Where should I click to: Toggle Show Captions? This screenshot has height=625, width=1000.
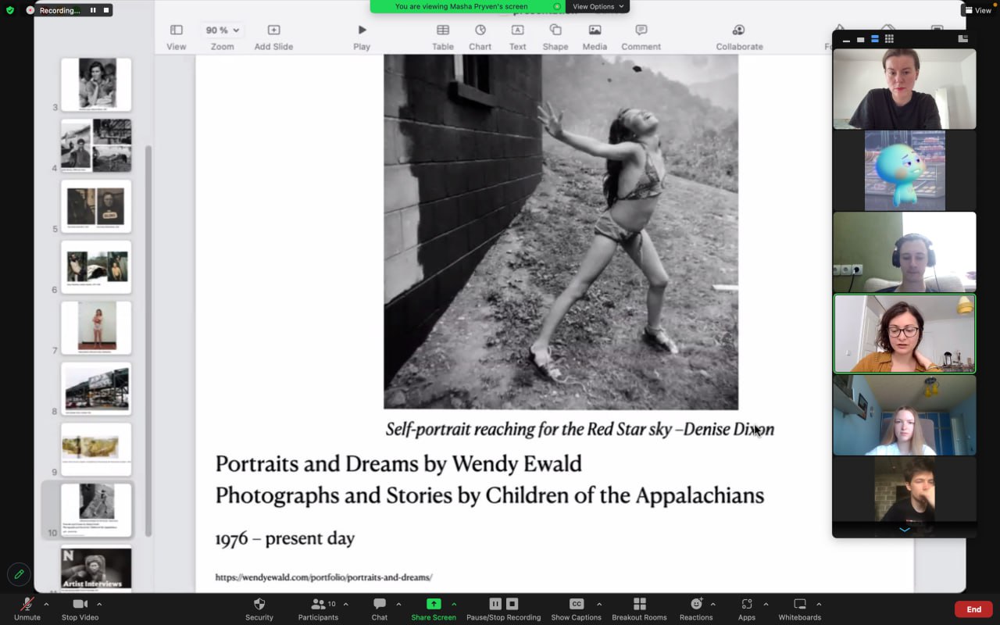point(576,609)
